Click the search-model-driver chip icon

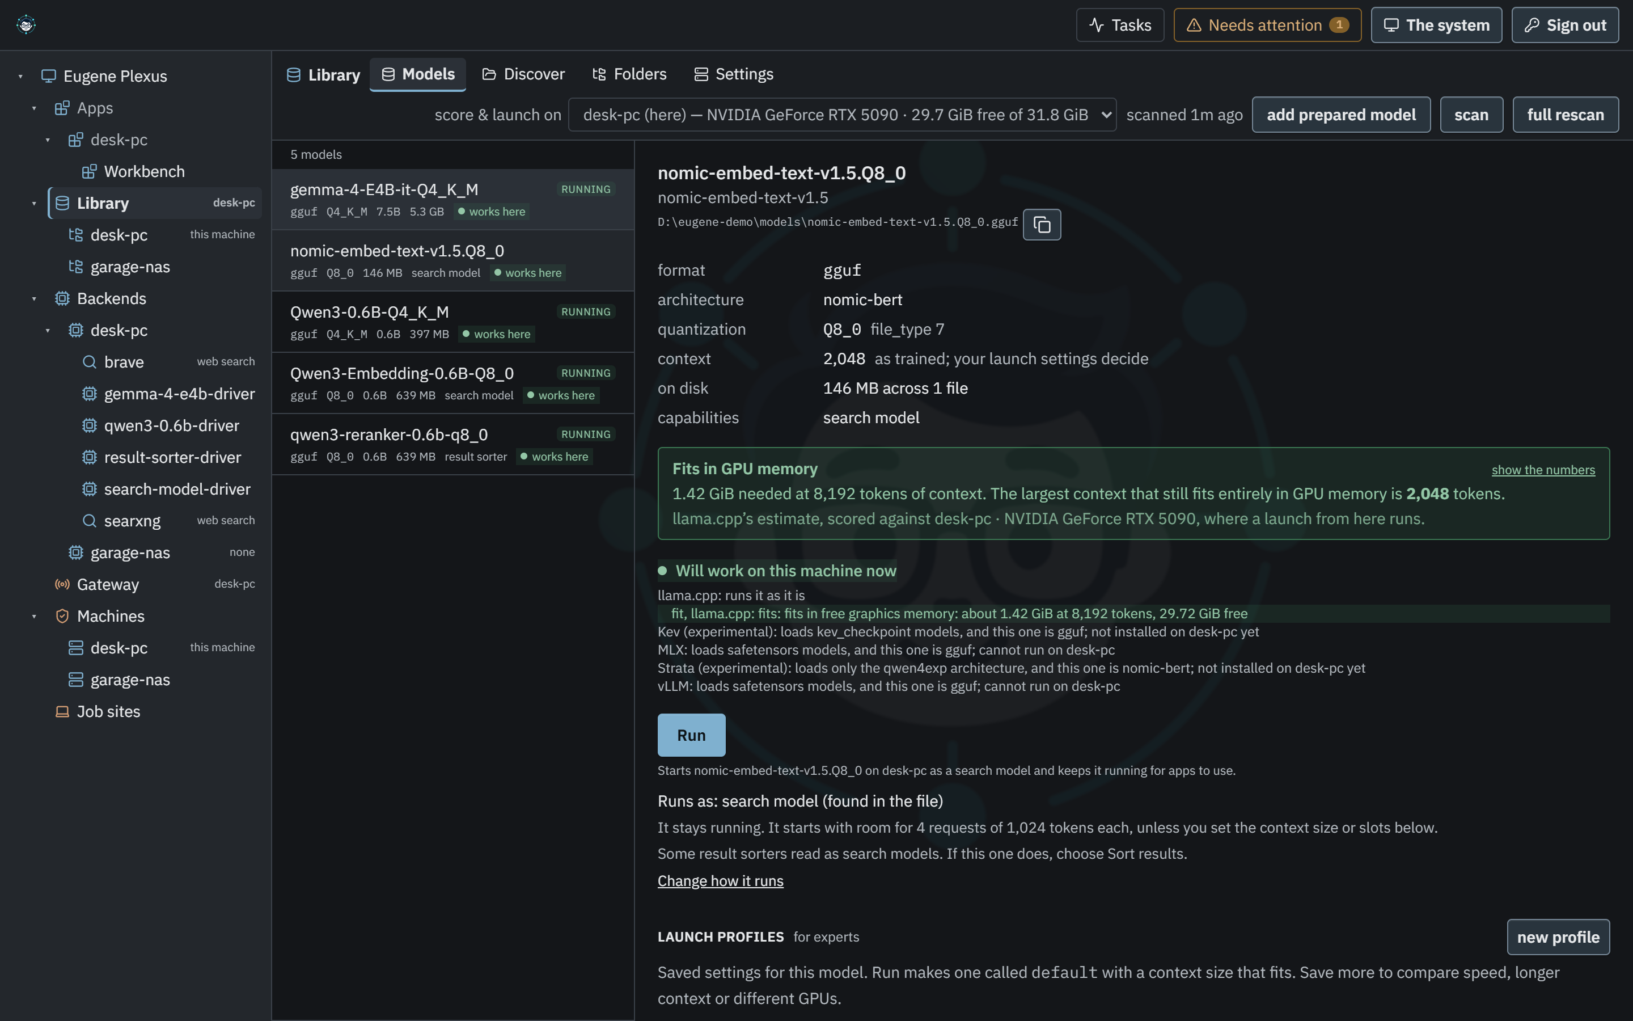[x=89, y=489]
